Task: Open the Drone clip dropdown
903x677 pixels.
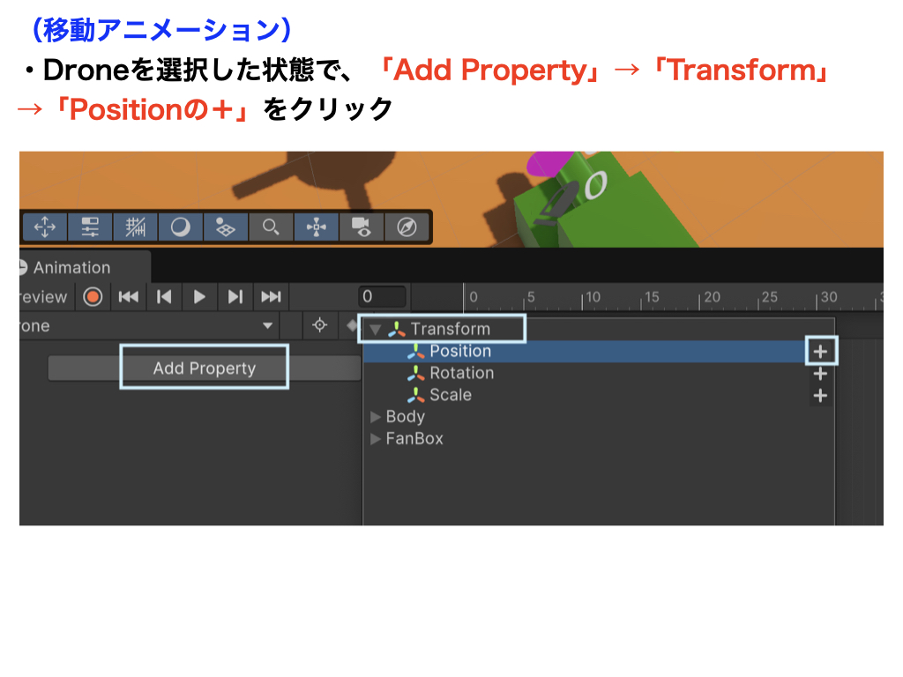Action: 267,326
